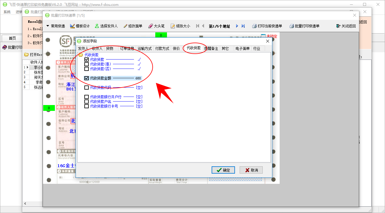
Task: Check the 代收货款银行卡号 checkbox
Action: (x=86, y=106)
